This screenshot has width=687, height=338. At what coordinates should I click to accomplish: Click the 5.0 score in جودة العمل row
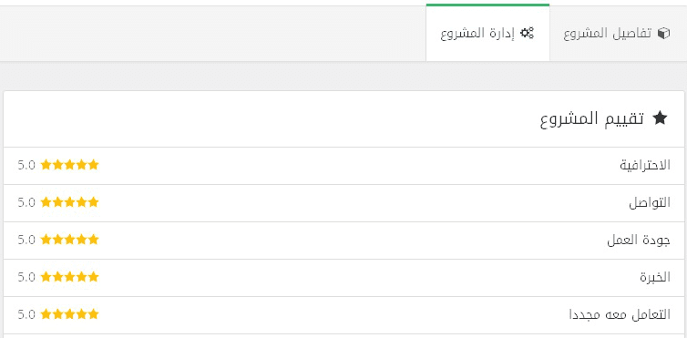(x=26, y=240)
